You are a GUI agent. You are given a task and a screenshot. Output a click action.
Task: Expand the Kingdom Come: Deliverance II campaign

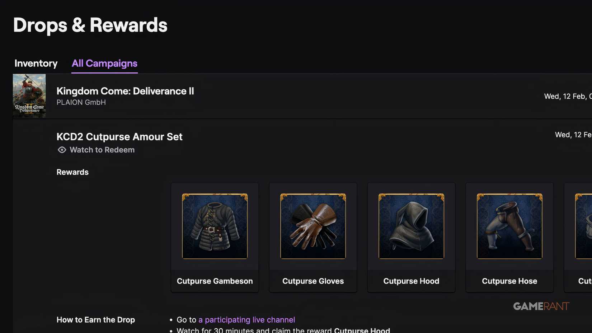(125, 91)
